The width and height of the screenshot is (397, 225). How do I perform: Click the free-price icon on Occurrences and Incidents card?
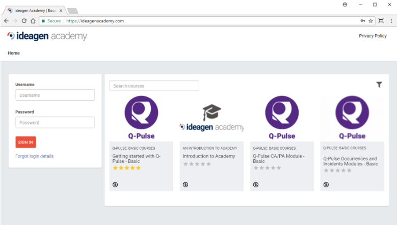(326, 185)
